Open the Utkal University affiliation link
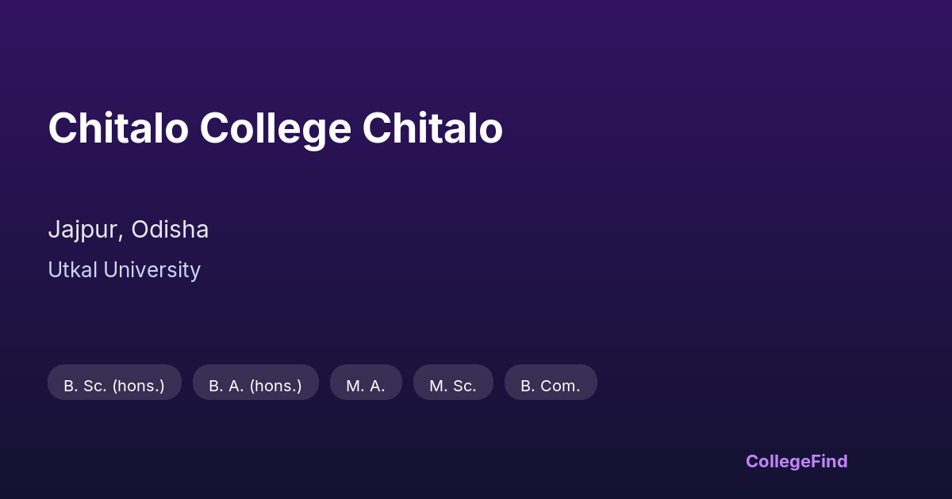This screenshot has height=499, width=952. 124,270
